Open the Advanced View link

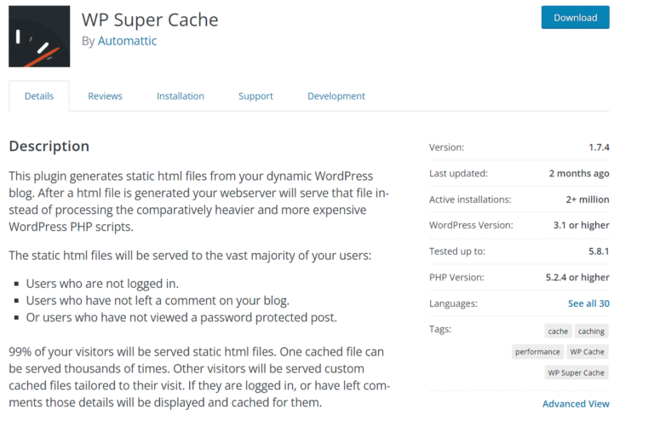coord(576,404)
